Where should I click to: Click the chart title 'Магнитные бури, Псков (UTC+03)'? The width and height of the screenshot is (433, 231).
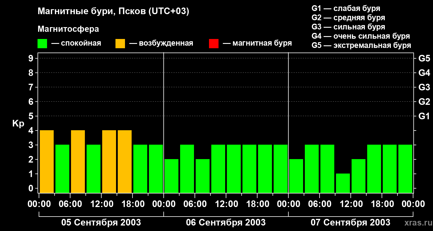click(x=113, y=12)
